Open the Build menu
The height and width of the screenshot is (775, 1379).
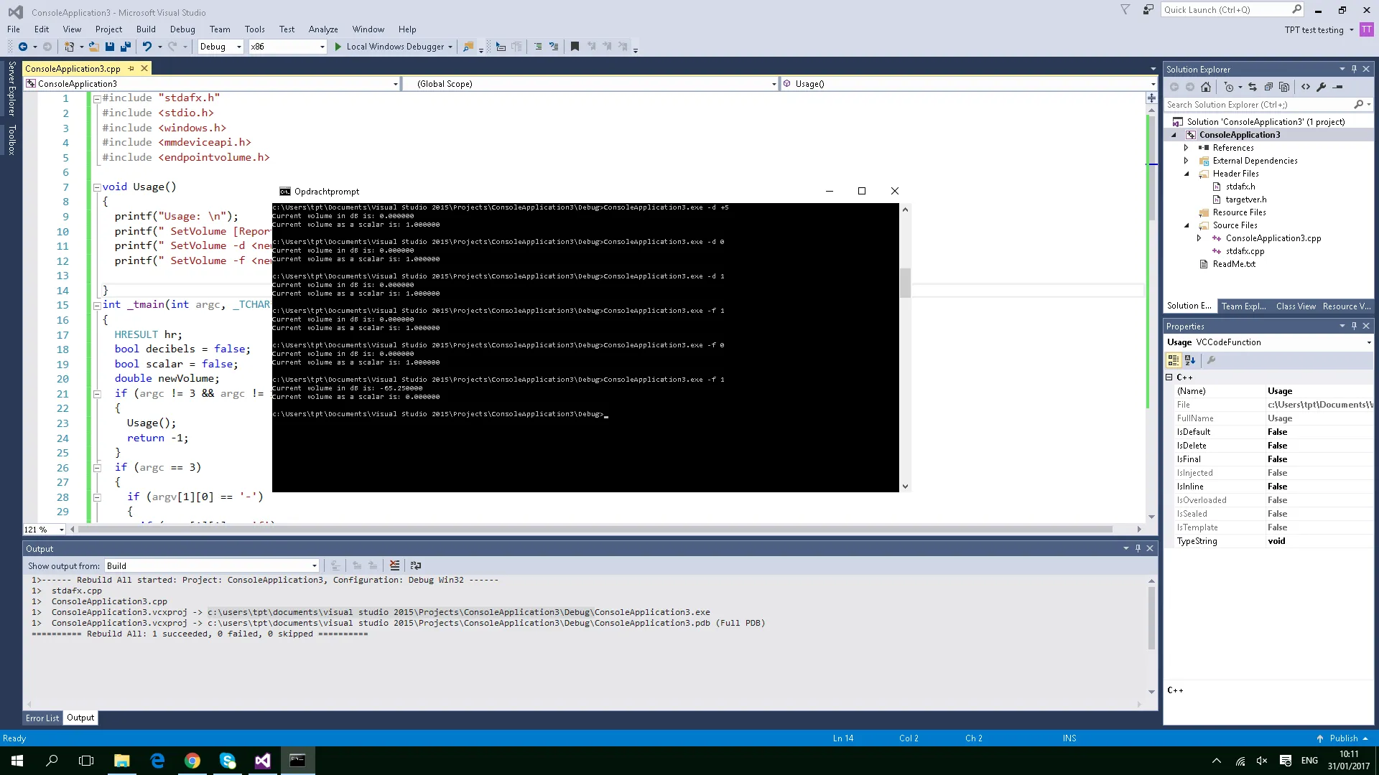[146, 29]
